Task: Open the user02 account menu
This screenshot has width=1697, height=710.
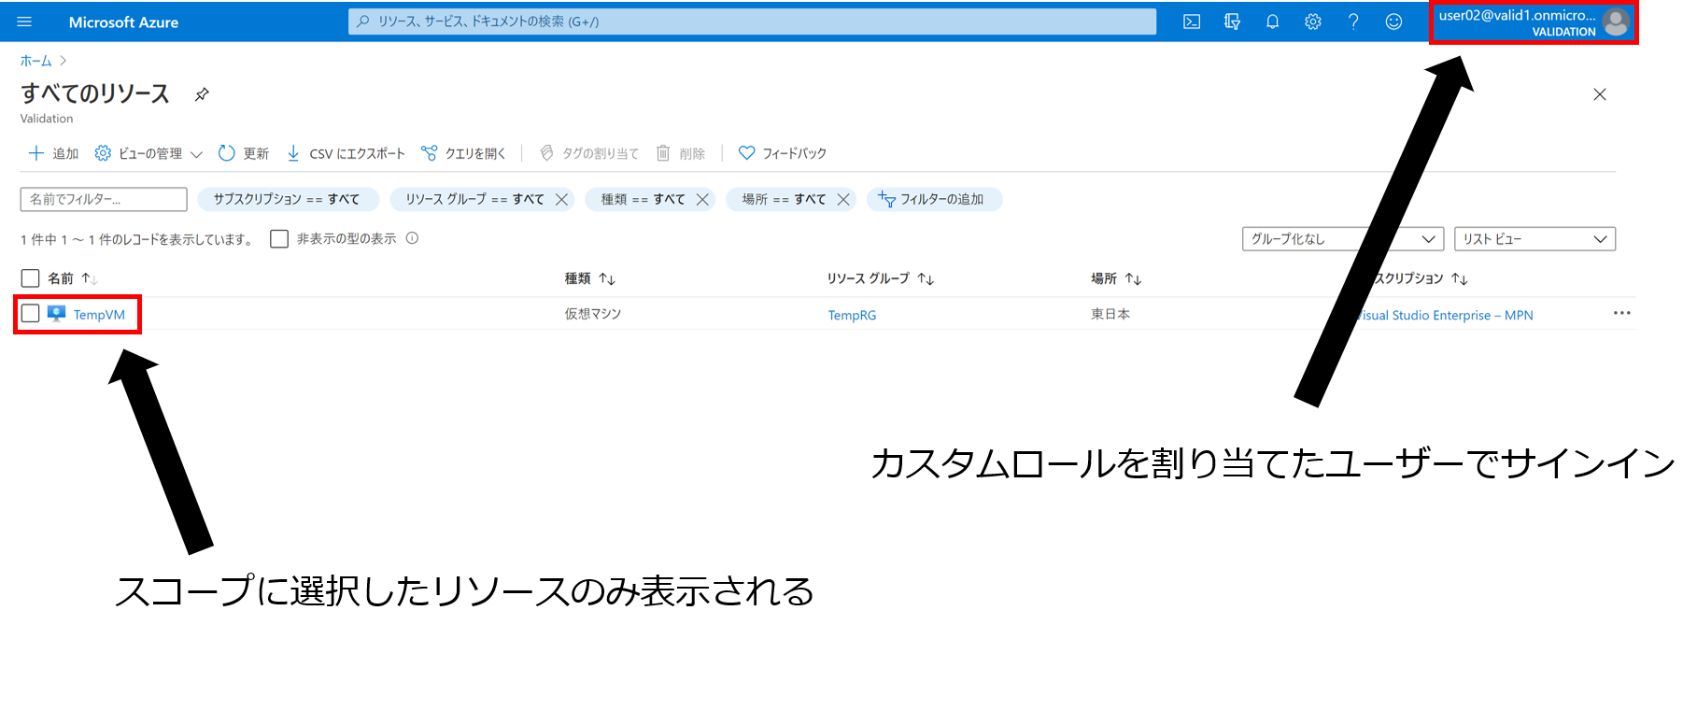Action: (x=1534, y=22)
